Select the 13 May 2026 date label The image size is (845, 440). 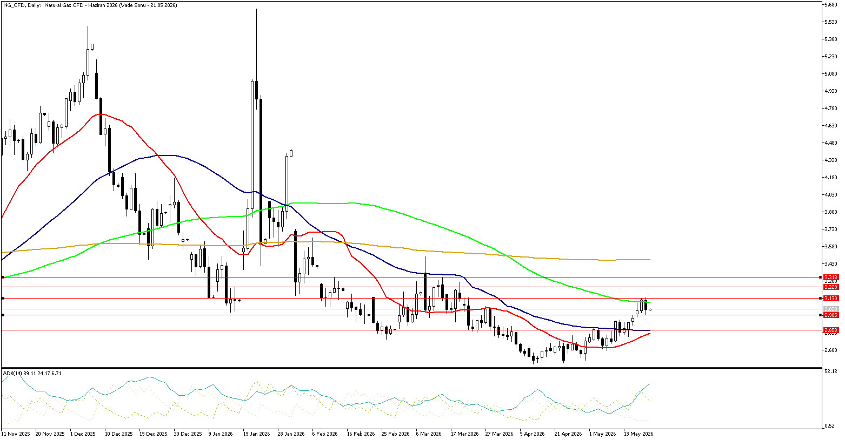(x=638, y=434)
